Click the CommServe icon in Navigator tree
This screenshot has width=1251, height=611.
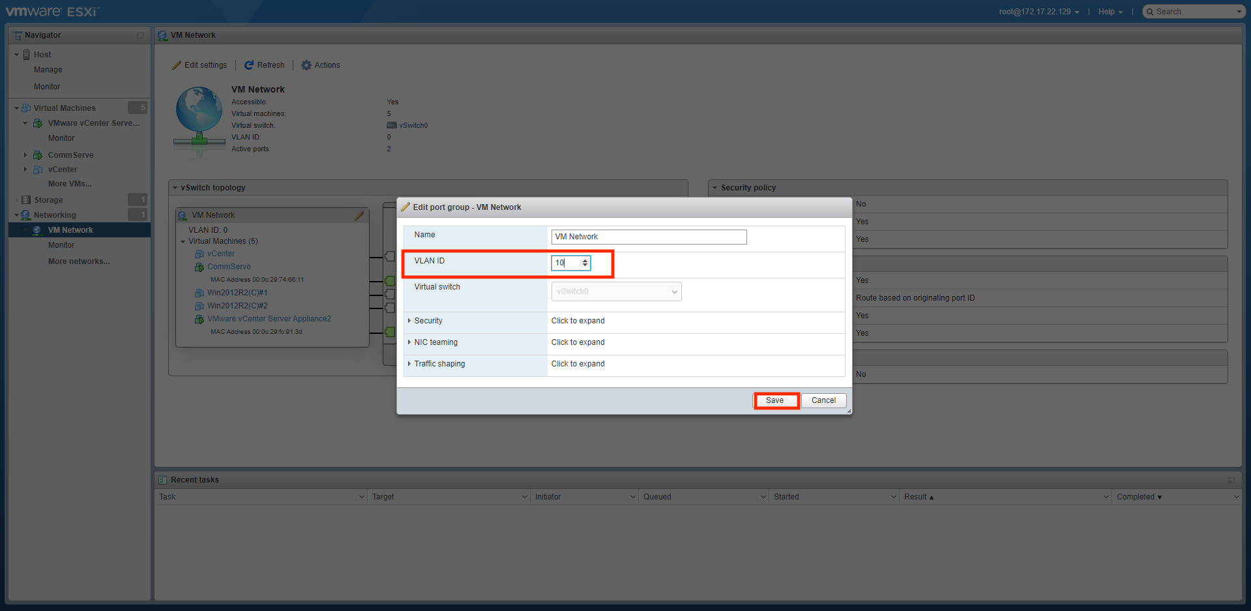pos(38,155)
